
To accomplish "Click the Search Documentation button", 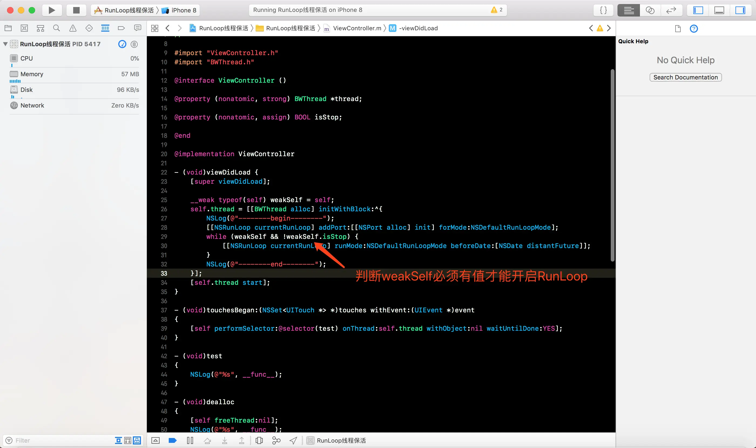I will 686,77.
